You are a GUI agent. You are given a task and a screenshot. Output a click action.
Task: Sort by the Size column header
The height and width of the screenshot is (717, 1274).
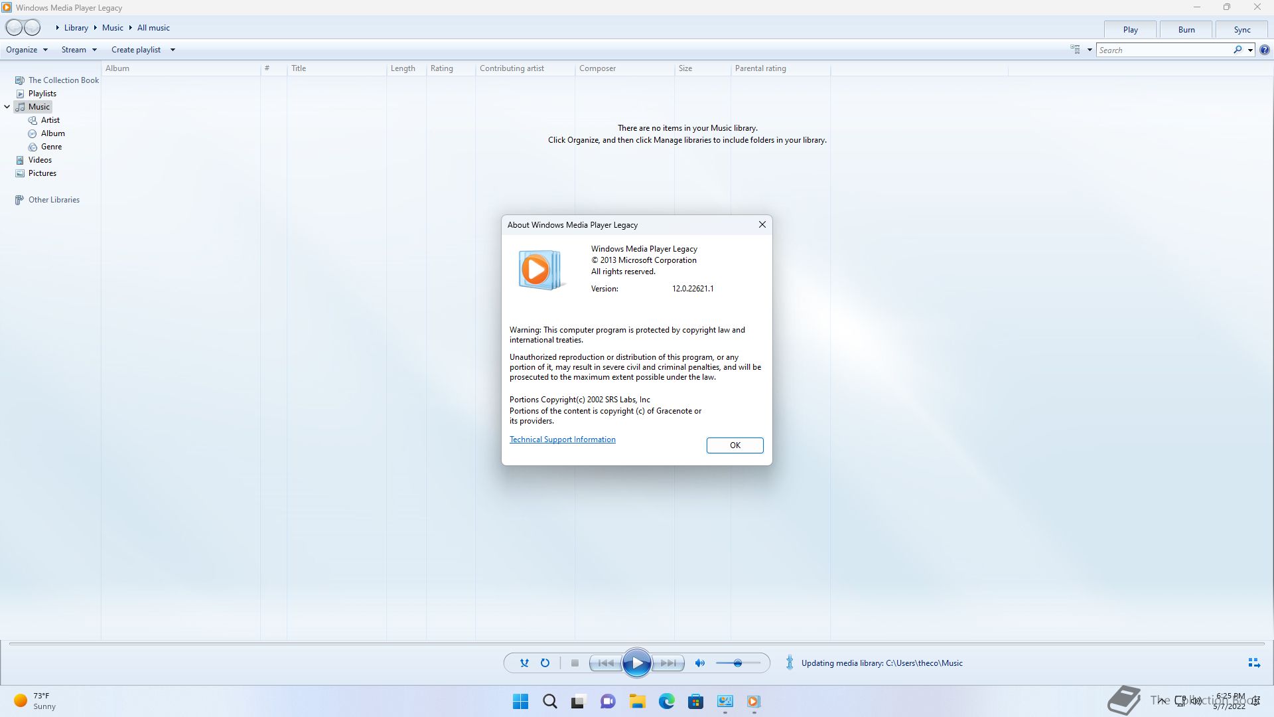[x=702, y=68]
